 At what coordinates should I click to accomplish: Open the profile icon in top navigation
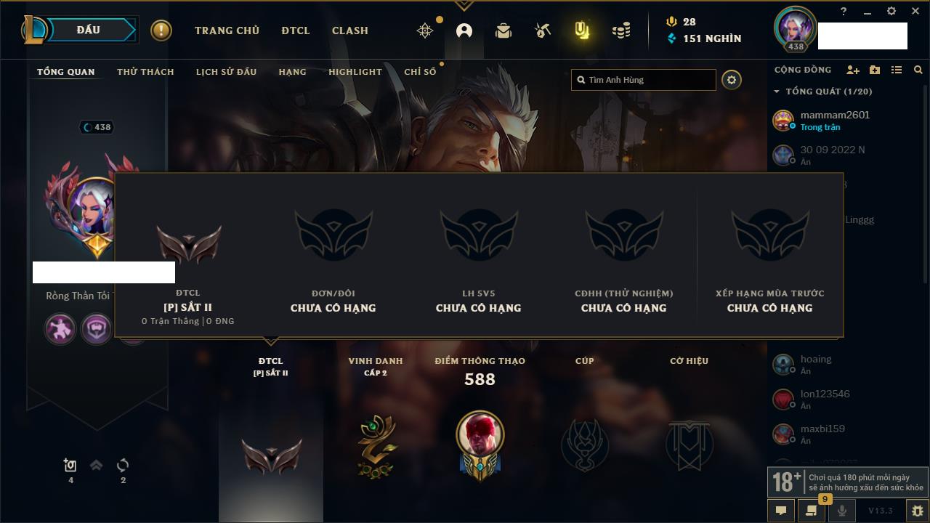click(x=464, y=31)
